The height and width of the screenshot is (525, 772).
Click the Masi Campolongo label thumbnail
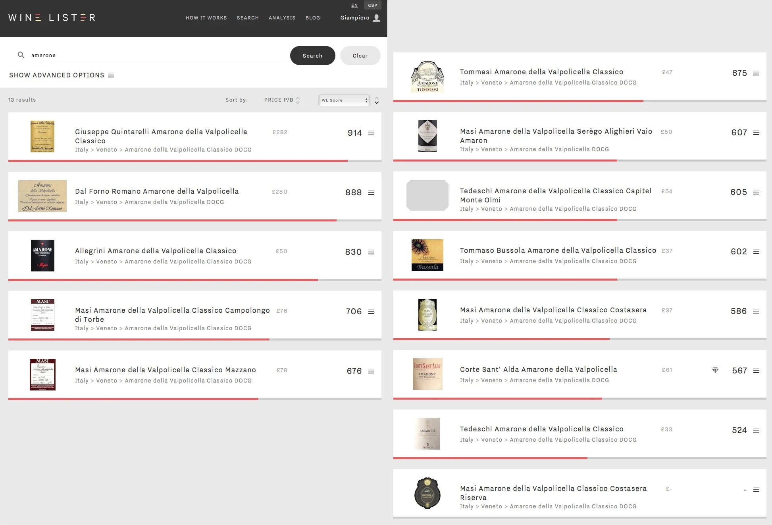pyautogui.click(x=42, y=315)
